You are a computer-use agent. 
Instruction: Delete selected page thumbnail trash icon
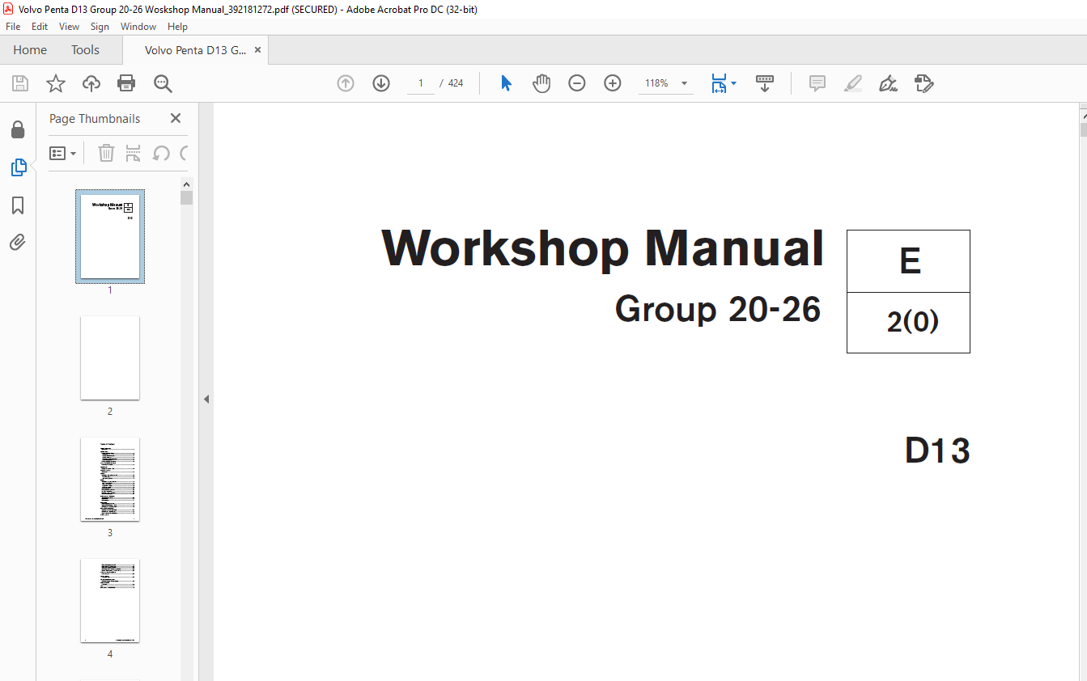106,153
